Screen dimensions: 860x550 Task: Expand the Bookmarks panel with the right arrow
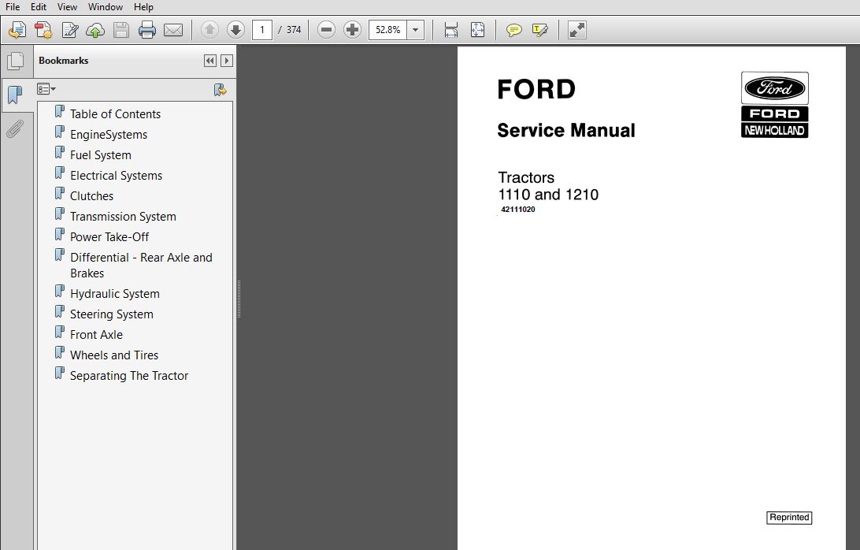click(227, 61)
